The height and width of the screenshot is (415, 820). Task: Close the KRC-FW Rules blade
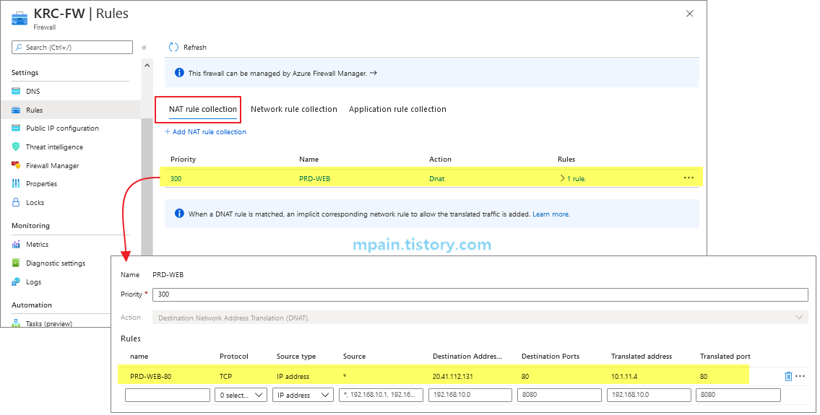pyautogui.click(x=690, y=14)
